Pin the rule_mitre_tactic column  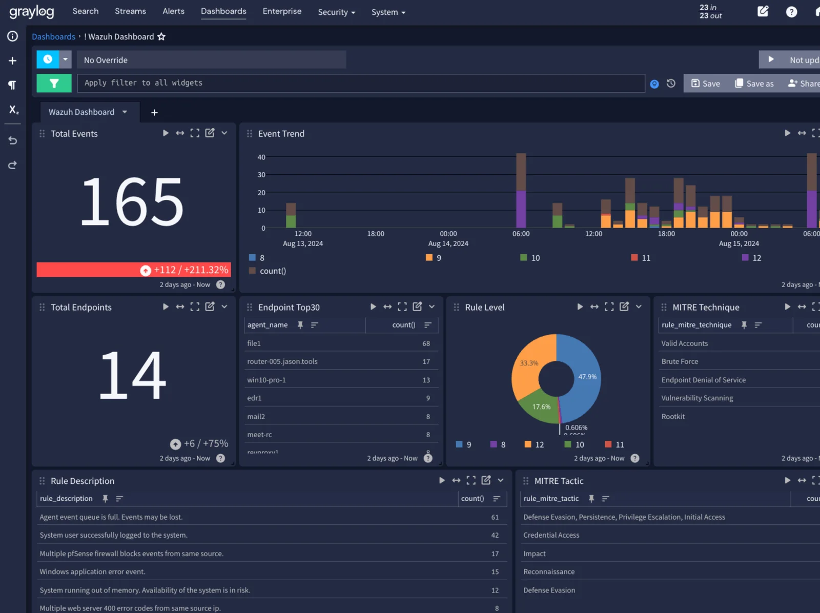coord(591,499)
